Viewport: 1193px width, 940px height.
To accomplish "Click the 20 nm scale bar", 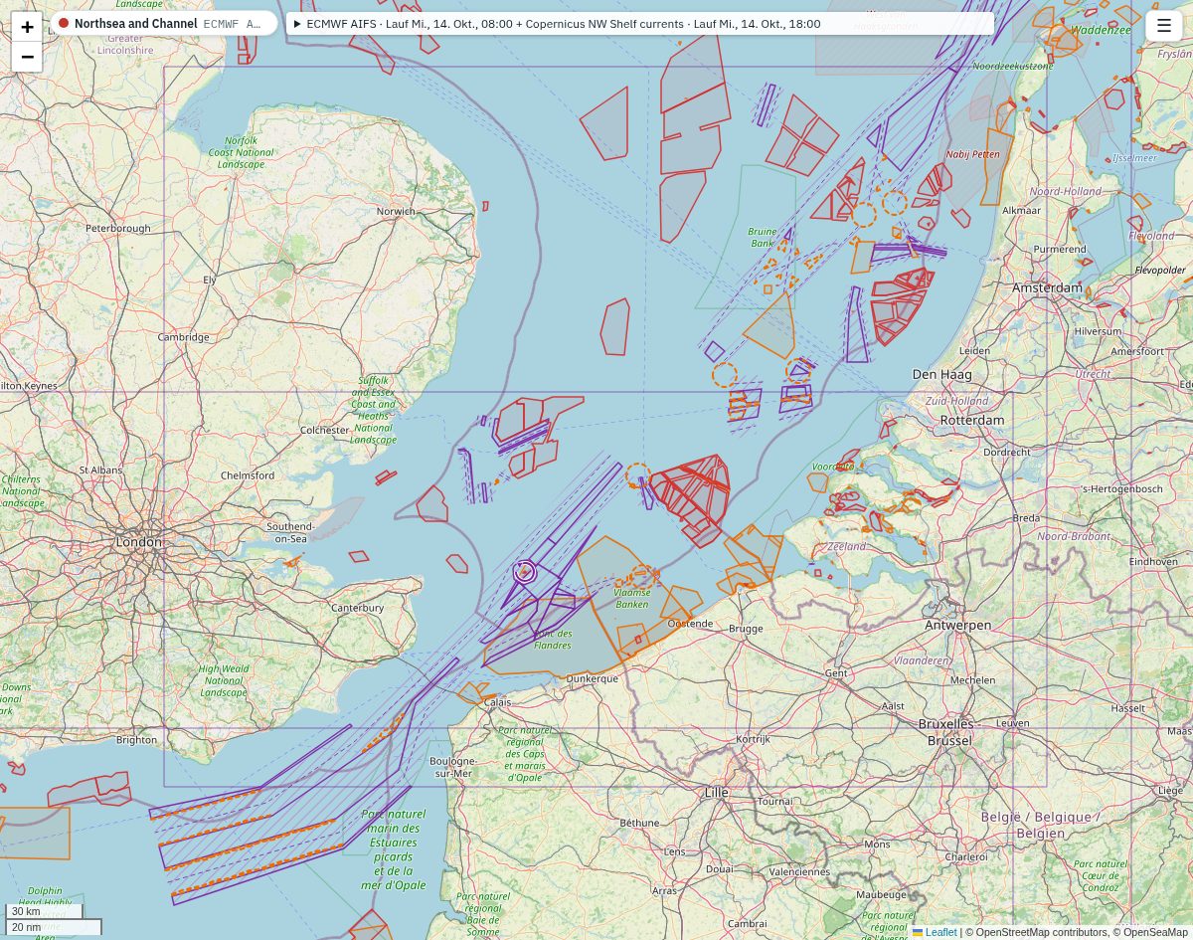I will point(54,927).
